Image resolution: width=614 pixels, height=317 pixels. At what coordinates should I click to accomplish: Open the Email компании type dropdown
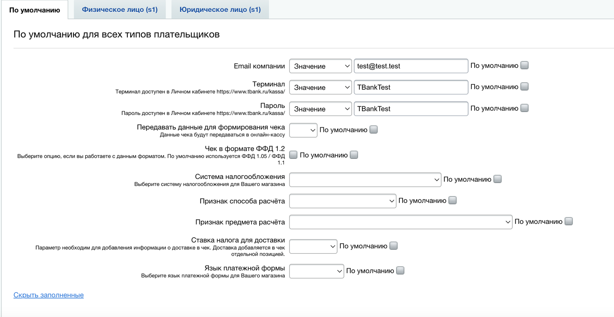320,66
